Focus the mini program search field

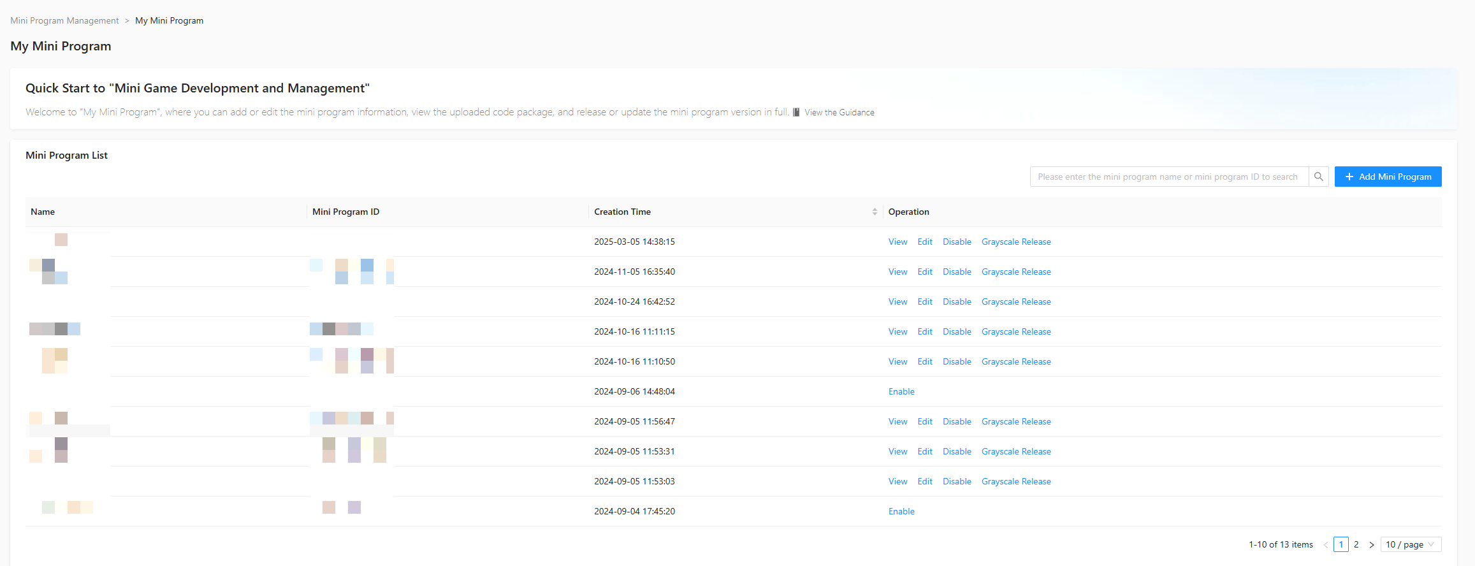1170,177
